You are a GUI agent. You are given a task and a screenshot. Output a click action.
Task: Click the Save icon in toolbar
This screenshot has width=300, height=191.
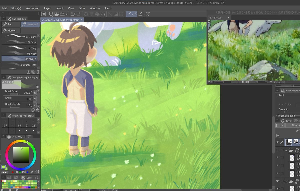pyautogui.click(x=62, y=14)
